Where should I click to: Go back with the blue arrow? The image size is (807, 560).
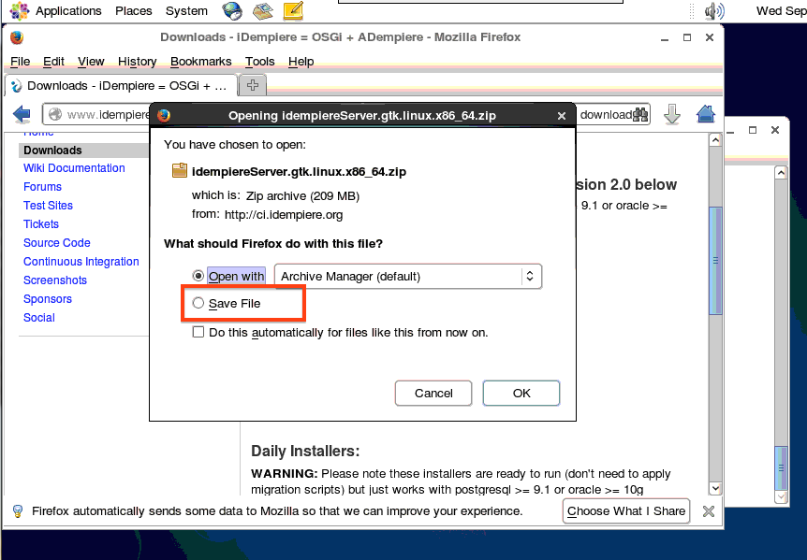tap(22, 114)
